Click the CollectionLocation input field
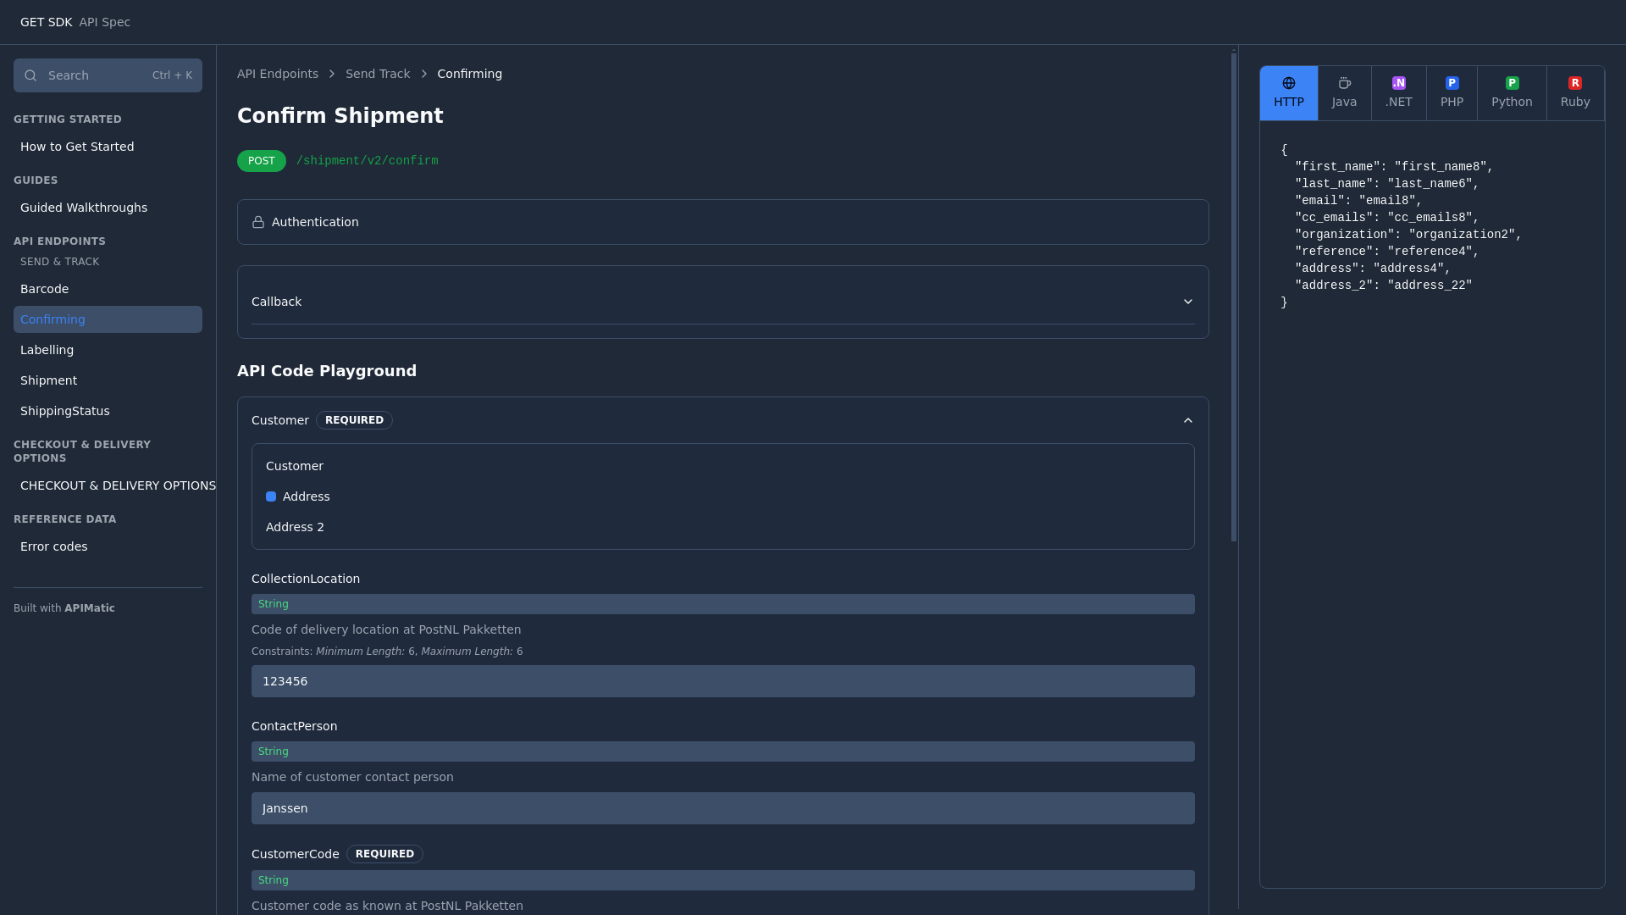The width and height of the screenshot is (1626, 915). tap(723, 681)
